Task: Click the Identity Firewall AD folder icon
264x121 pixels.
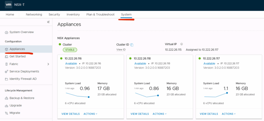Action: [6, 79]
